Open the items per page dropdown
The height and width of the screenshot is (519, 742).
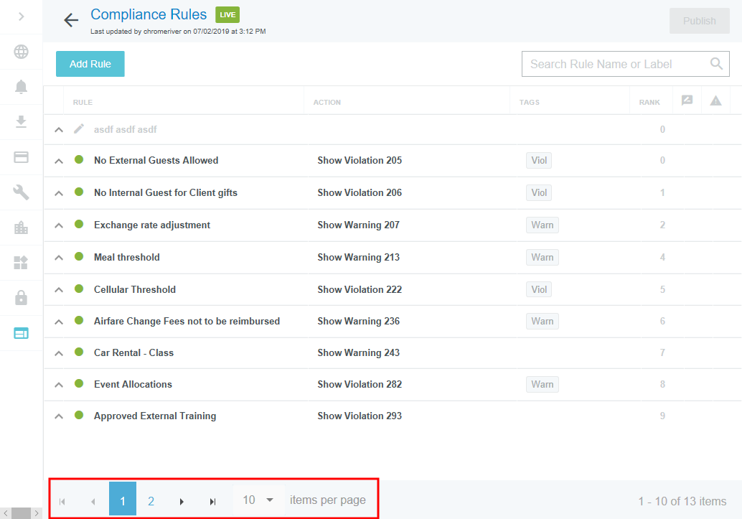tap(258, 500)
